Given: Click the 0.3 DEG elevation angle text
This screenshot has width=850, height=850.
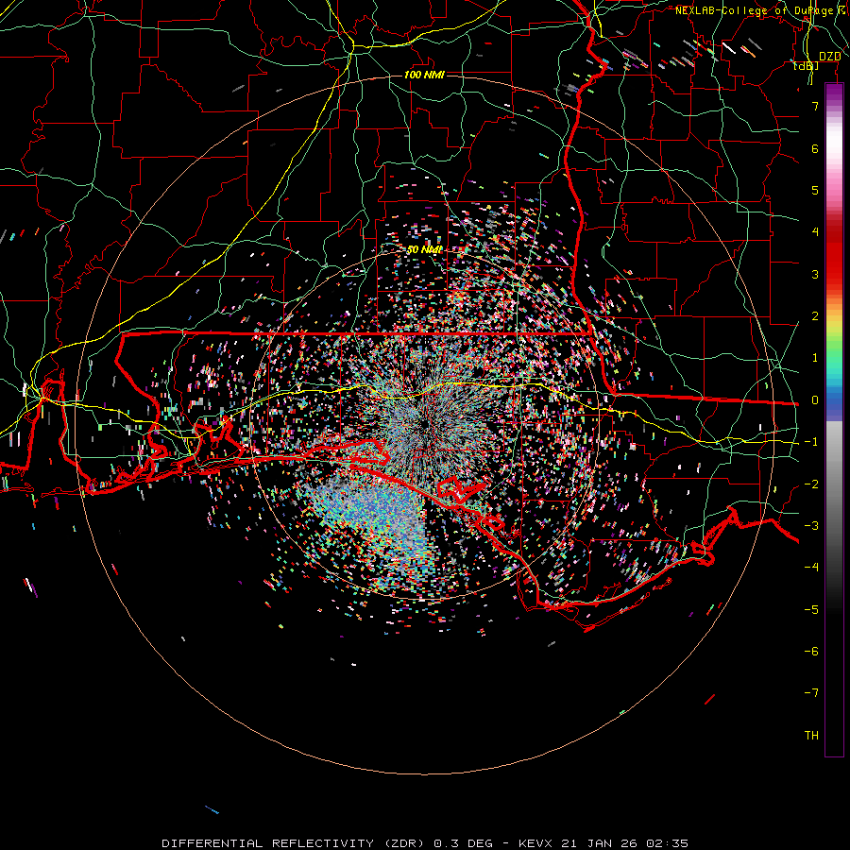Looking at the screenshot, I should [x=462, y=843].
